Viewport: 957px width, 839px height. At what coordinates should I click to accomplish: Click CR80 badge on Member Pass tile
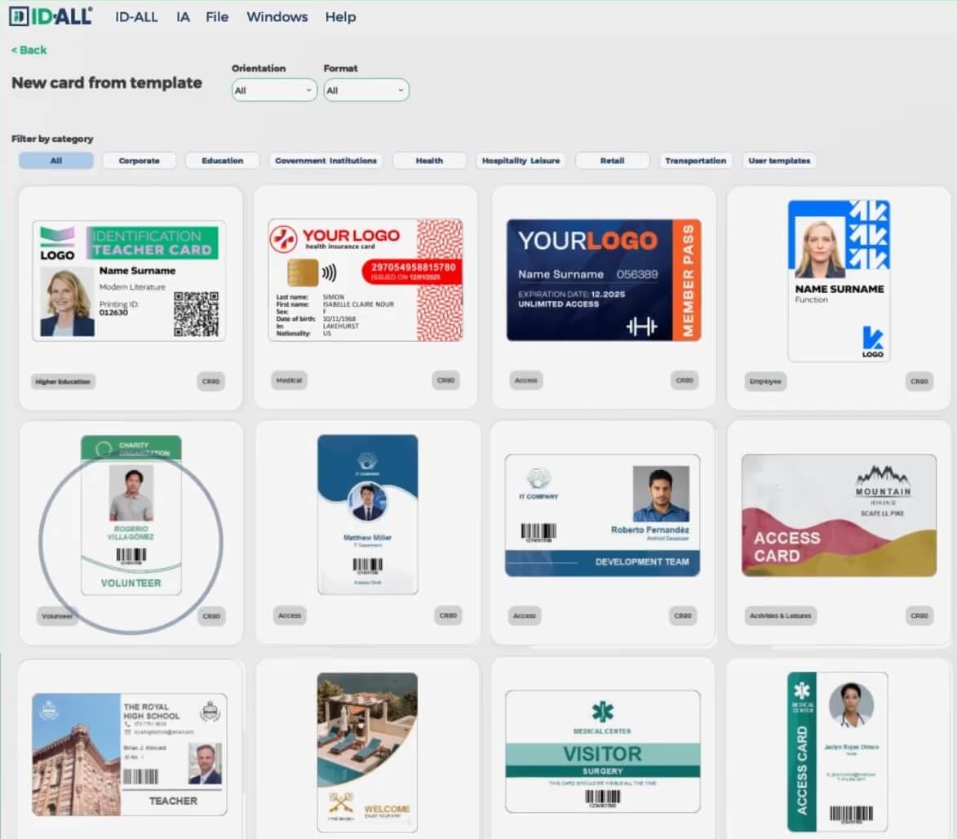685,380
